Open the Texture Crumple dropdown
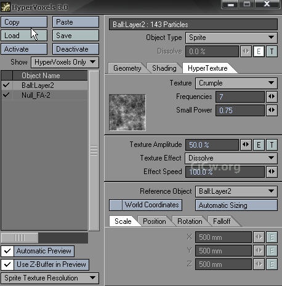The image size is (282, 286). point(236,83)
